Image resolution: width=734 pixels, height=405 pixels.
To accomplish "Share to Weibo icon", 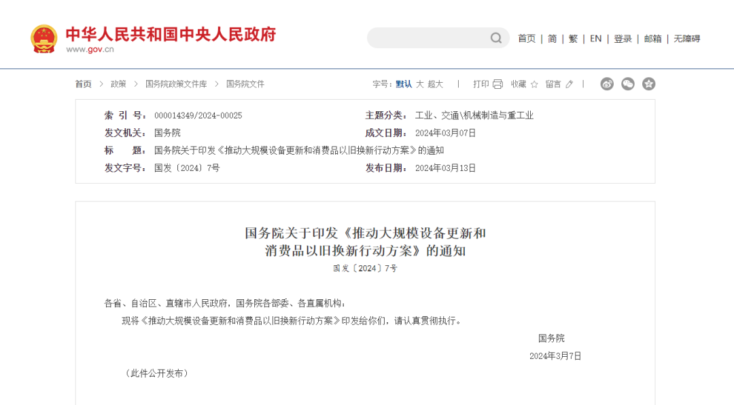I will point(607,84).
